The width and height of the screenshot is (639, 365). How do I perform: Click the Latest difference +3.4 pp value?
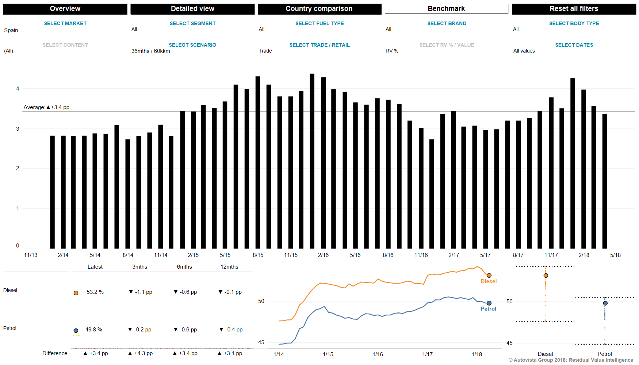pos(96,353)
